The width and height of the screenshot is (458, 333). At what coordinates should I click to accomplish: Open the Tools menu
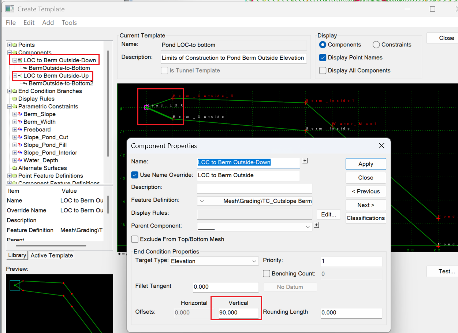point(69,23)
